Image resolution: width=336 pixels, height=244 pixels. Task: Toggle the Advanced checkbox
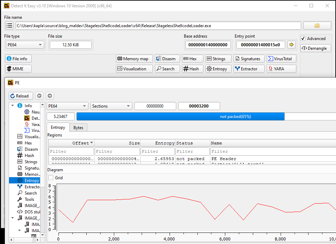[303, 39]
